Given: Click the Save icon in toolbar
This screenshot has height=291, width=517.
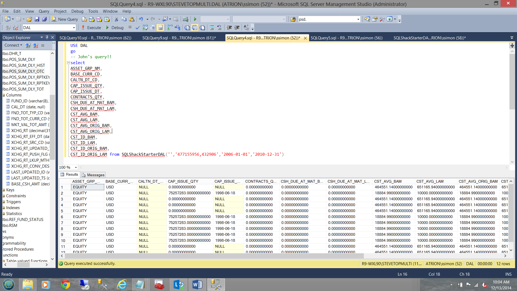Looking at the screenshot, I should pyautogui.click(x=37, y=19).
